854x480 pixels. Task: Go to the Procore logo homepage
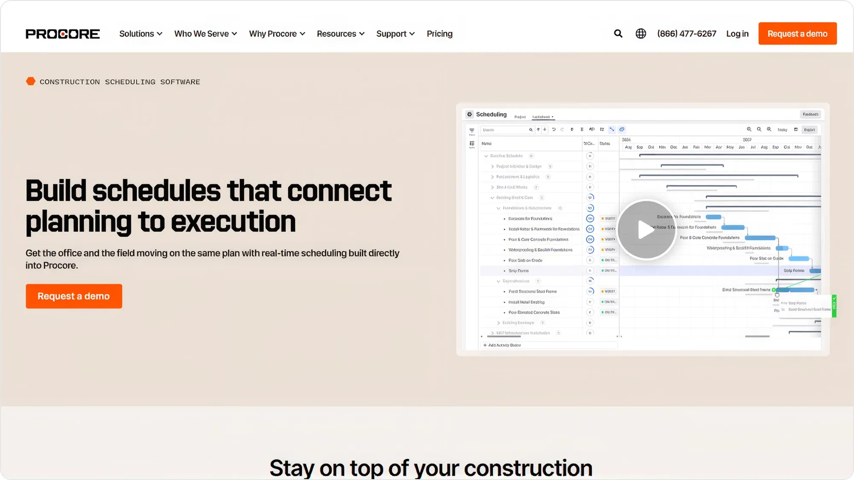[x=63, y=34]
